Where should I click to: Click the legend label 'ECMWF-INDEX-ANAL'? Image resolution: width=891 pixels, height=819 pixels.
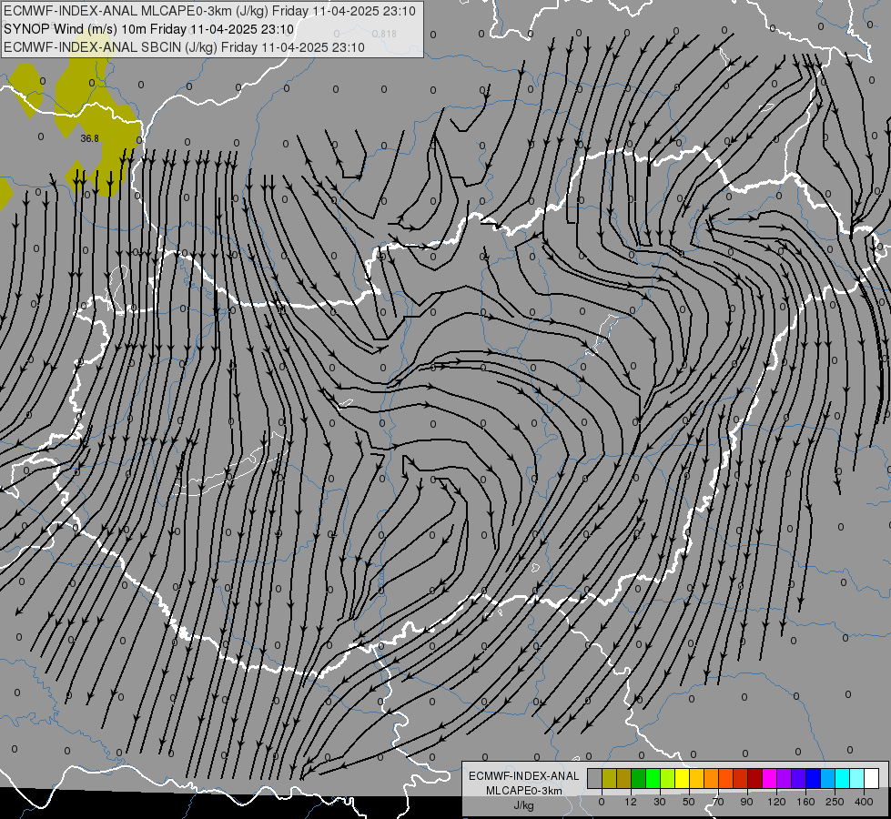click(524, 776)
